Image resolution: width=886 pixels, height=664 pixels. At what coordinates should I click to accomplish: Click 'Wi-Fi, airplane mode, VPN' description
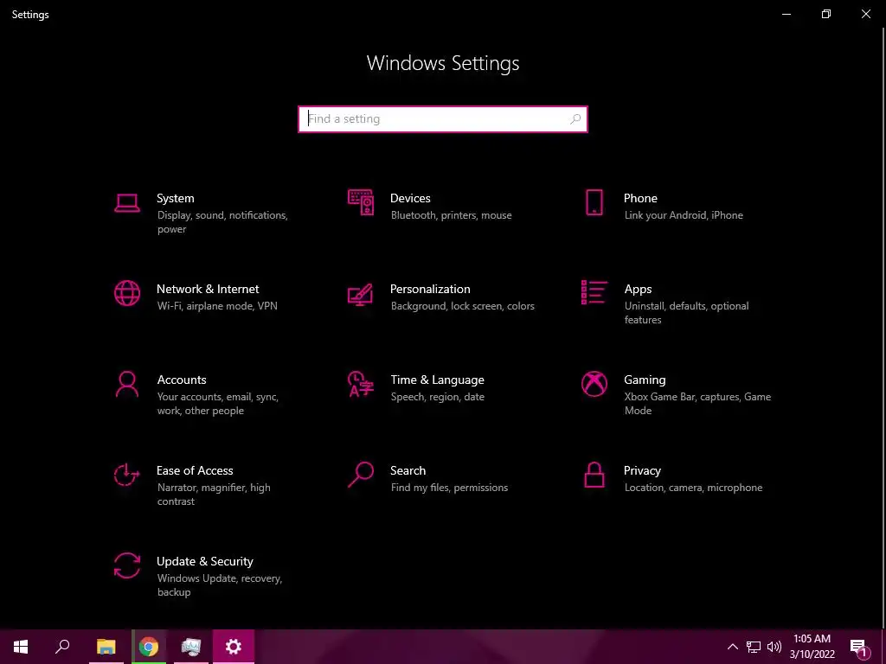[217, 306]
